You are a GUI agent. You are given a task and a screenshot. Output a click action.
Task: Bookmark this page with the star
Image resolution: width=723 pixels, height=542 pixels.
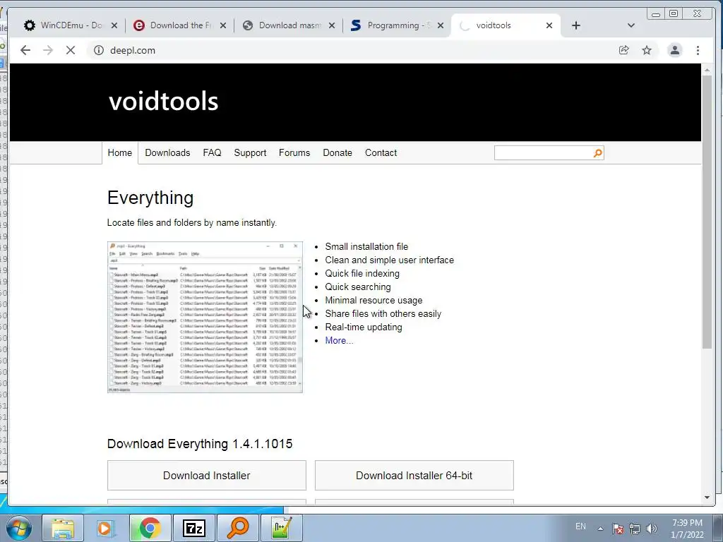click(647, 50)
